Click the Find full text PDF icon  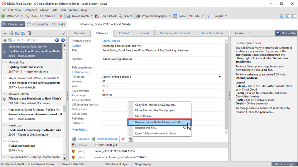pos(97,16)
